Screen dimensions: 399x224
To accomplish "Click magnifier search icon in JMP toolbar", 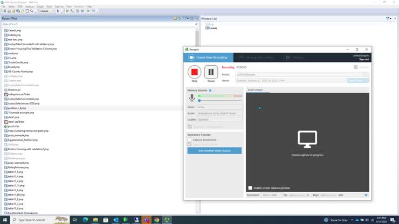I will tap(32, 11).
